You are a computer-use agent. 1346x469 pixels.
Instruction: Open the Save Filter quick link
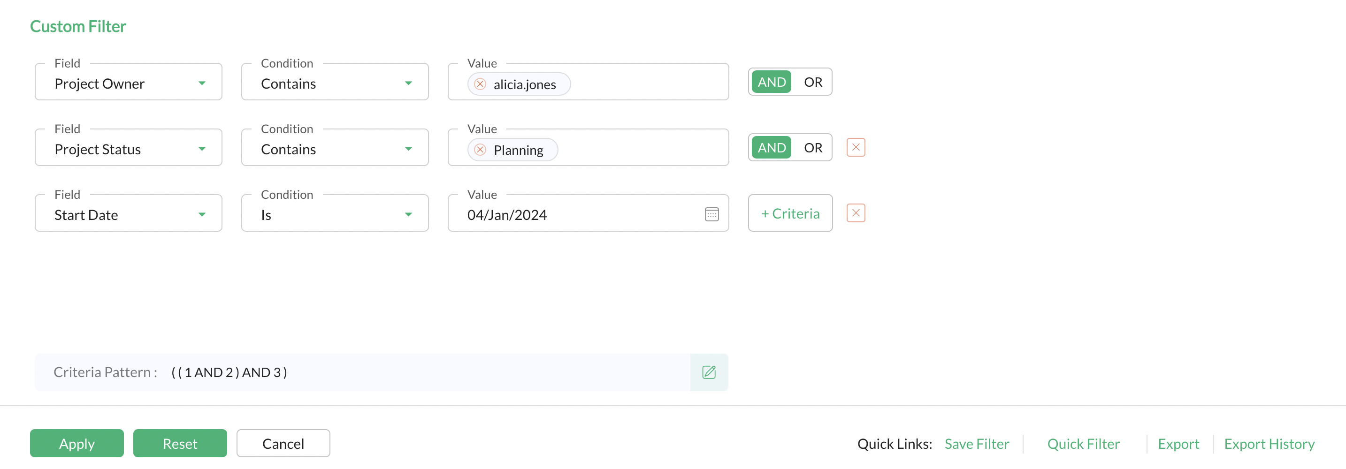tap(977, 444)
